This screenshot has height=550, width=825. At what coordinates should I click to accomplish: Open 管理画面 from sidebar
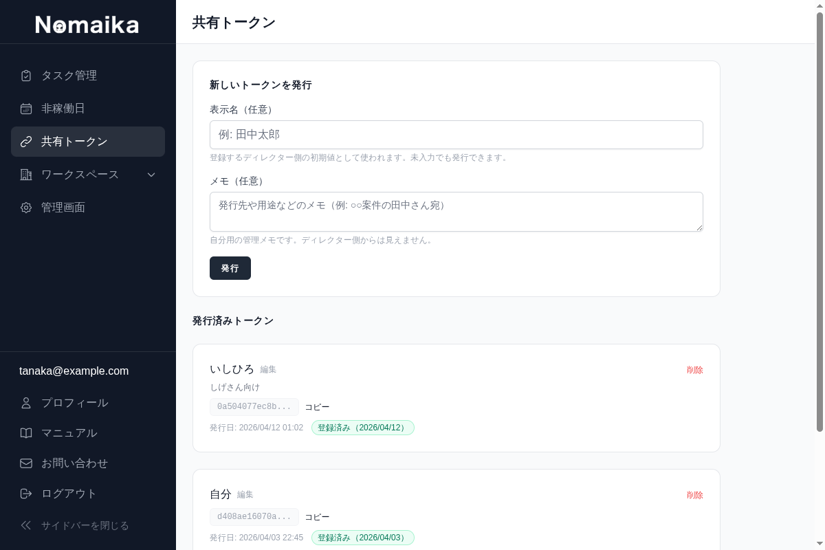tap(88, 208)
